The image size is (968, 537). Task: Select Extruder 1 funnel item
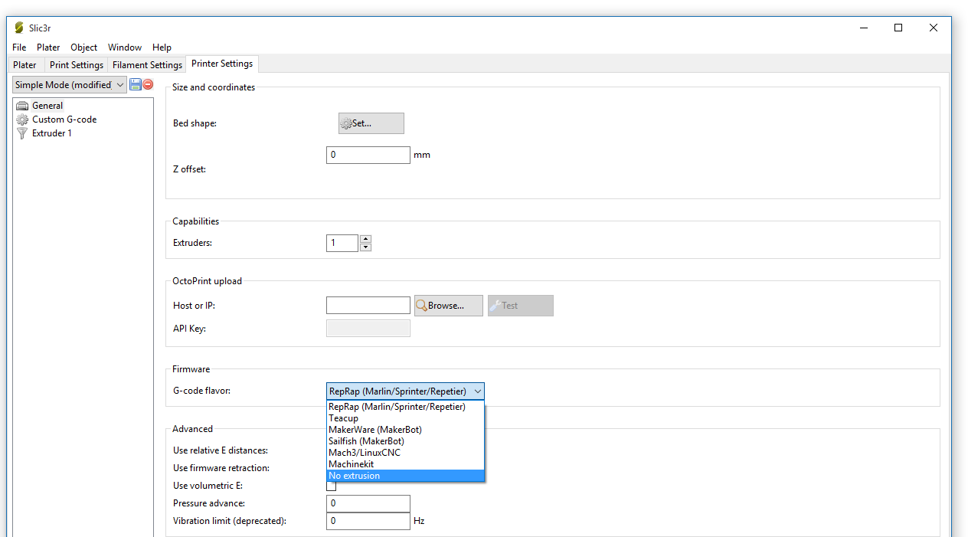tap(22, 133)
